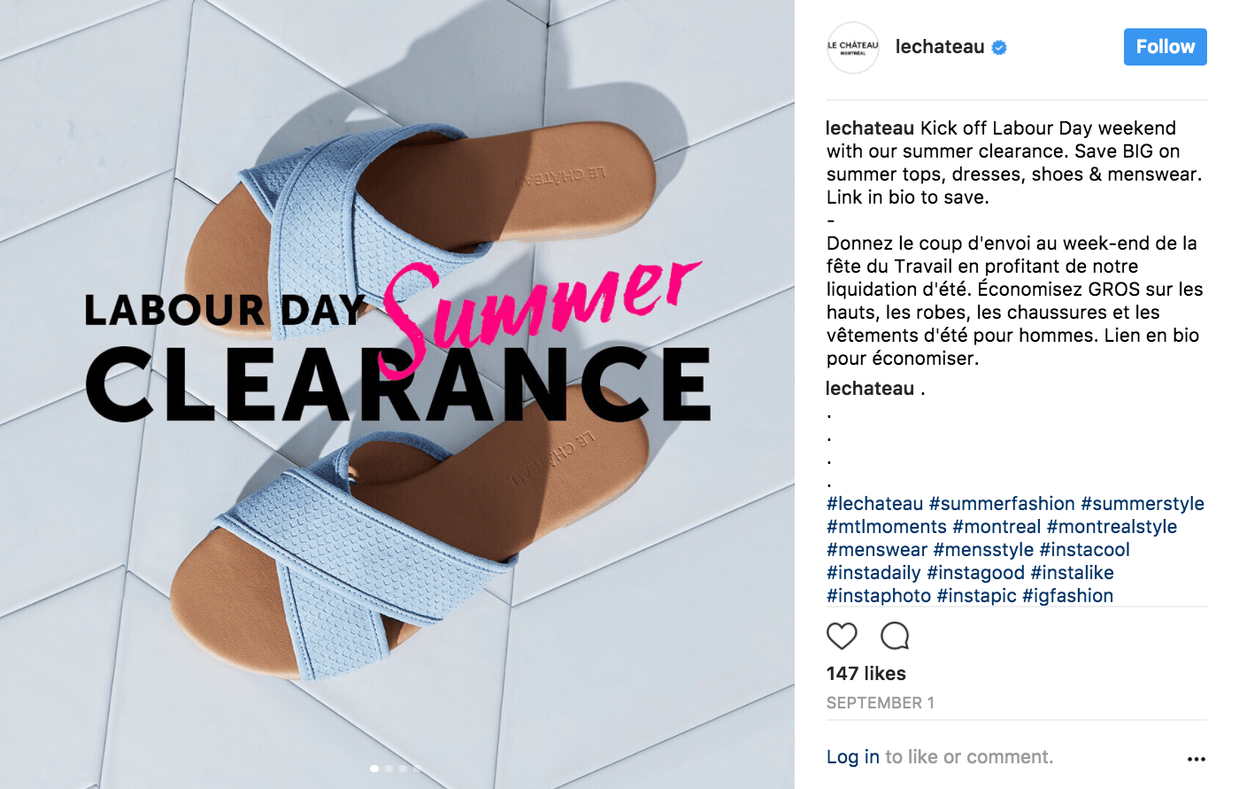Open the #montrealstyle hashtag
The image size is (1239, 789).
point(1112,527)
